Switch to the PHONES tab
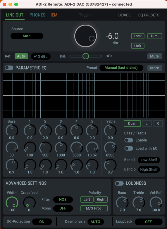 pos(37,15)
